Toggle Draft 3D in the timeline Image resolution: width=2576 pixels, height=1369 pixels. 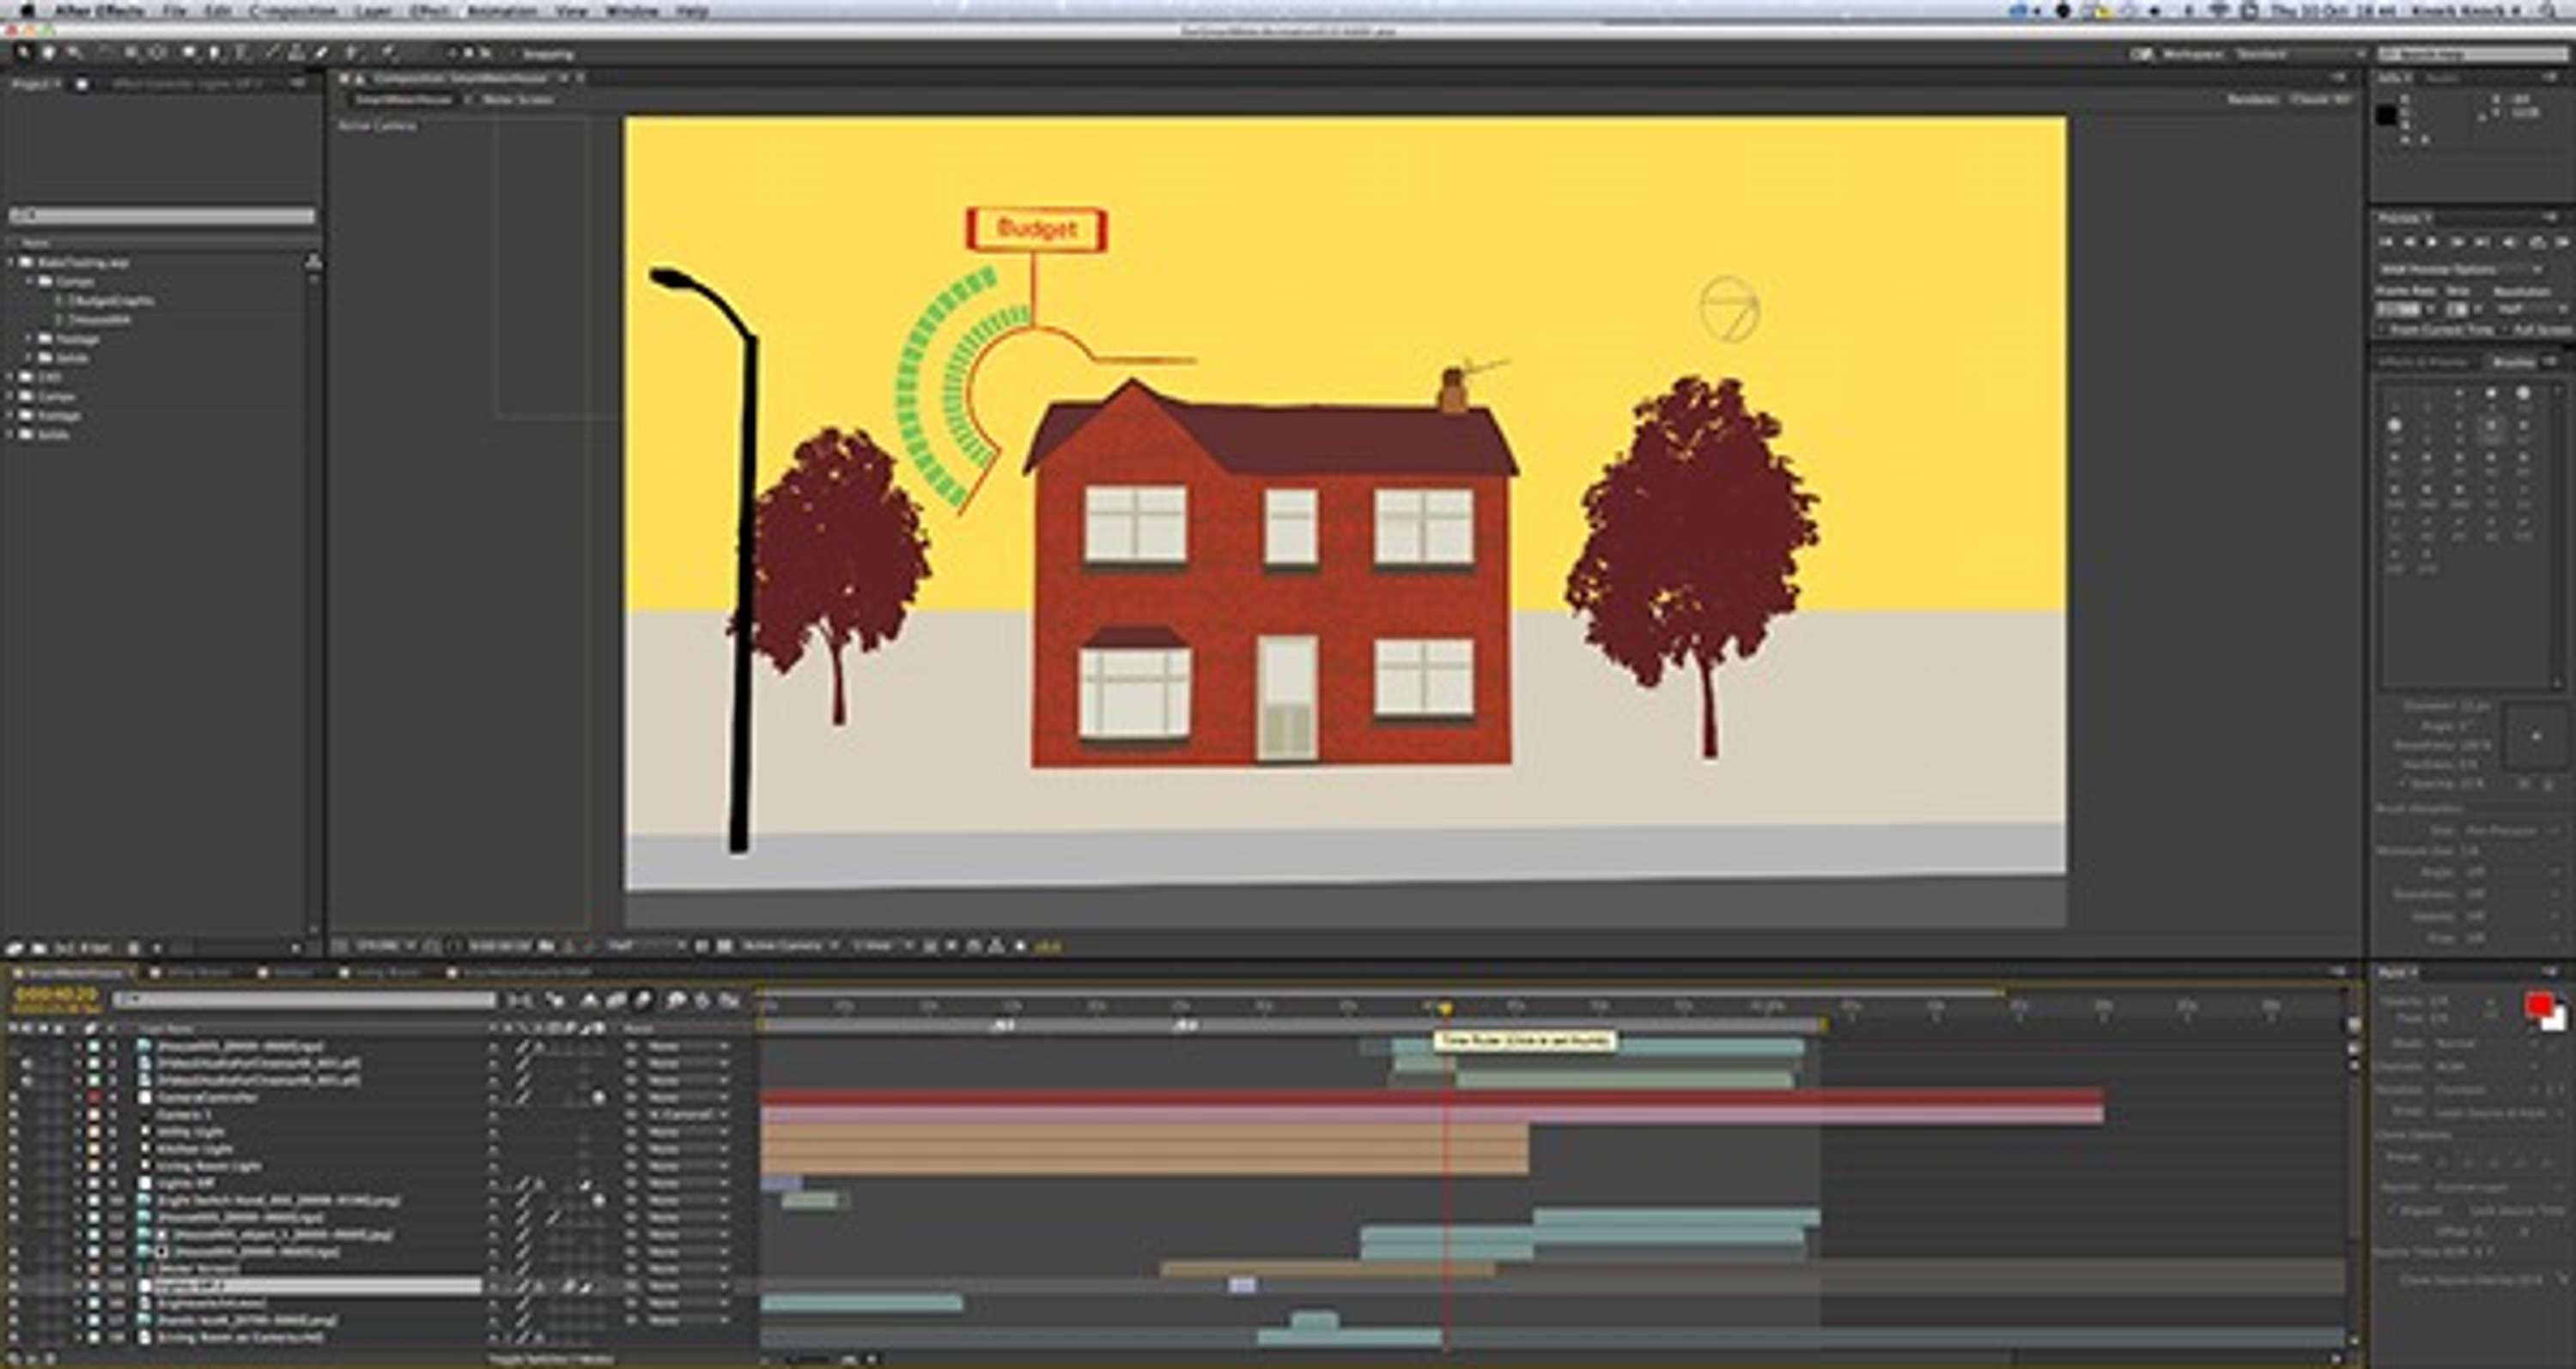pyautogui.click(x=556, y=999)
